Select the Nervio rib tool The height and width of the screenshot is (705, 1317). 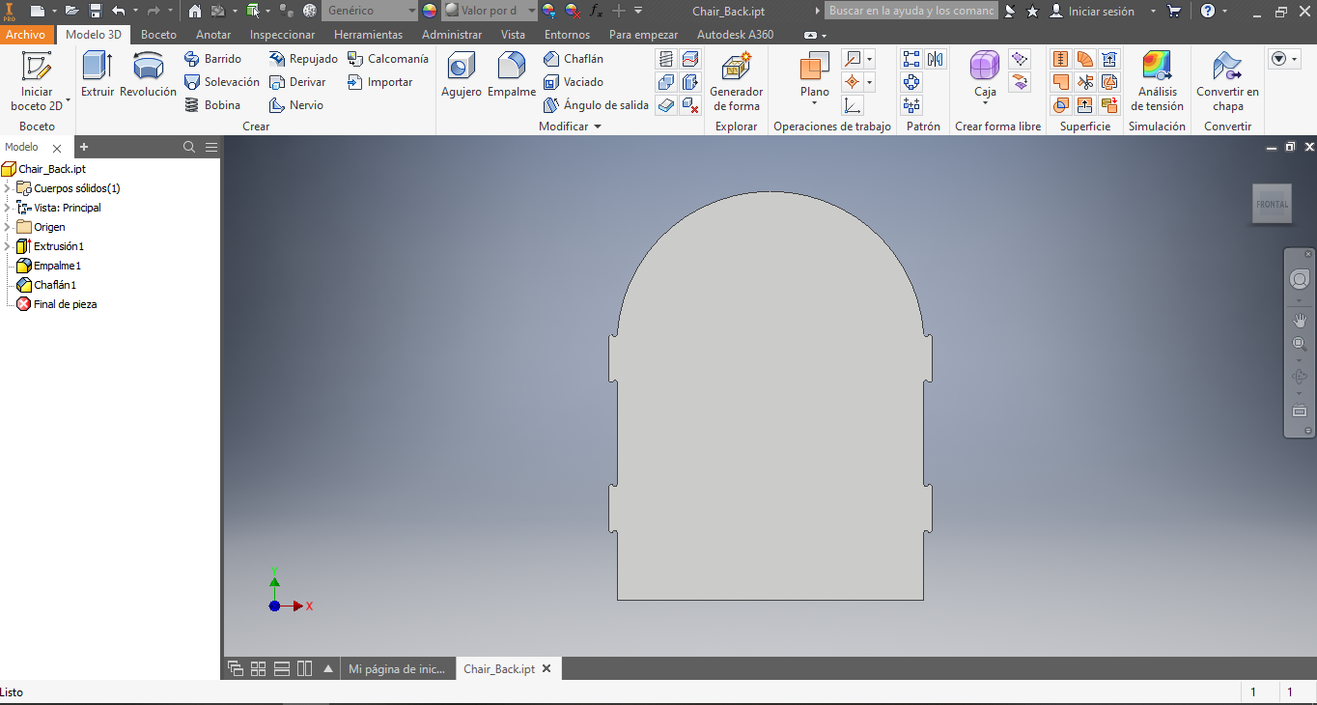[295, 105]
